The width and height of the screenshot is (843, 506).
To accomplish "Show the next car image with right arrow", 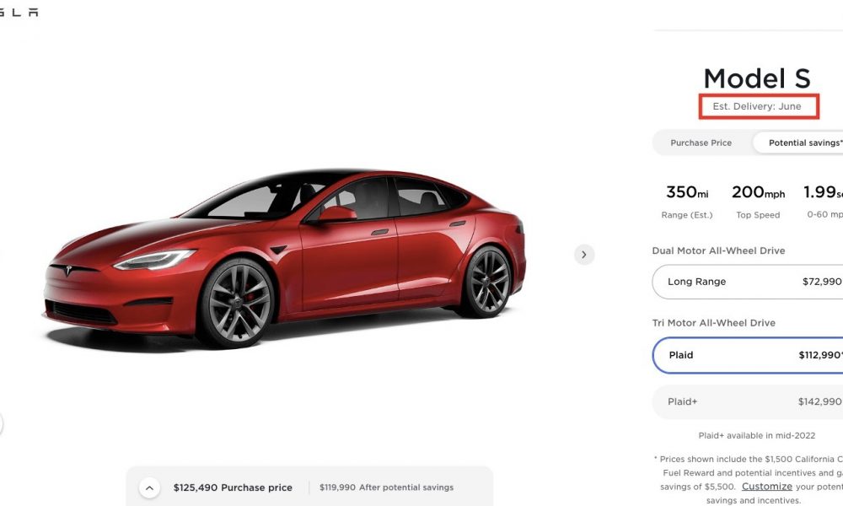I will (584, 255).
